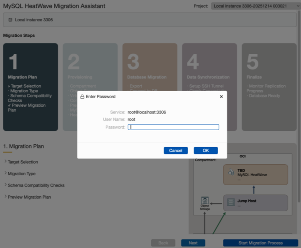Click the Jump Host server icon

pos(231,203)
